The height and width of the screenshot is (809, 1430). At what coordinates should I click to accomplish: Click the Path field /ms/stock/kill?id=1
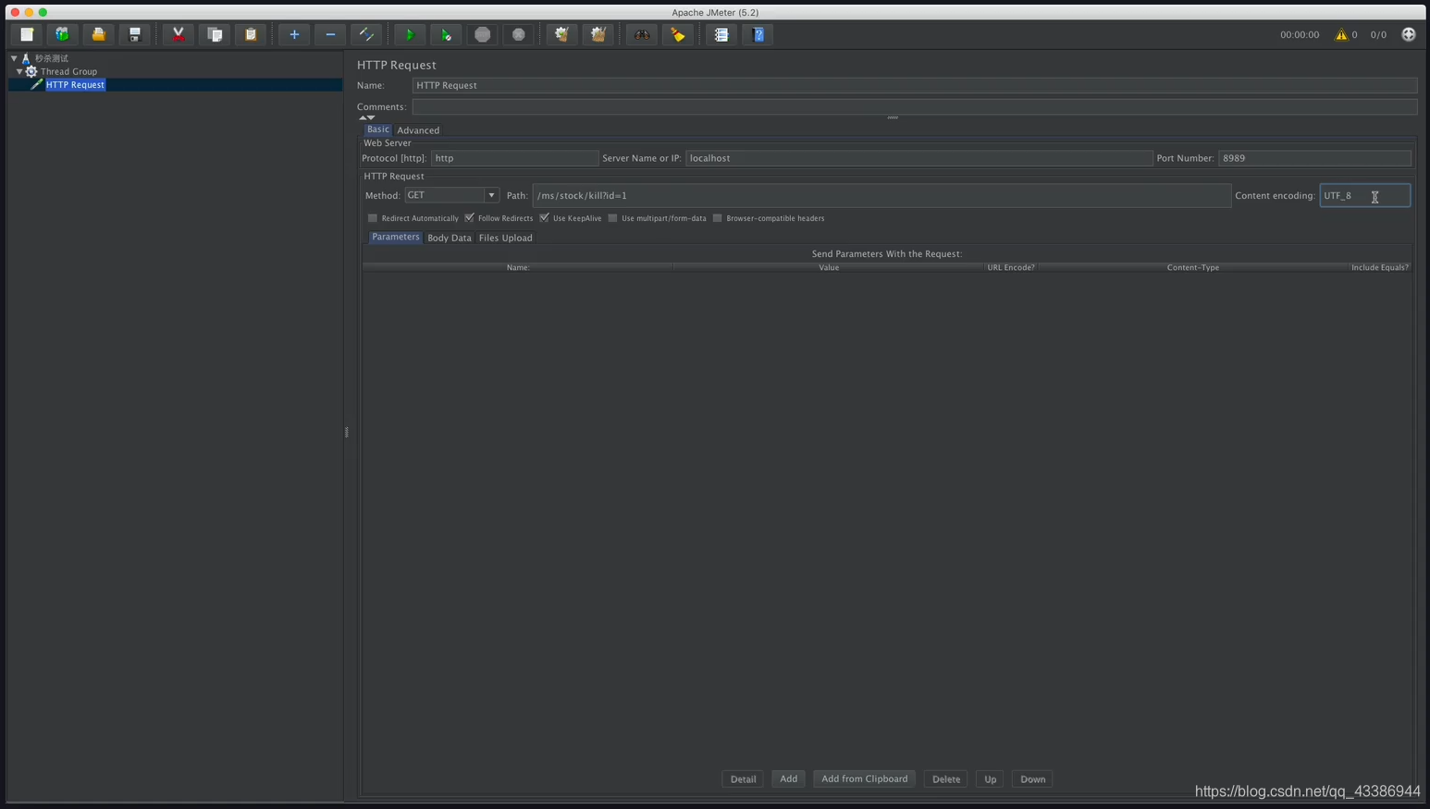[x=881, y=195]
